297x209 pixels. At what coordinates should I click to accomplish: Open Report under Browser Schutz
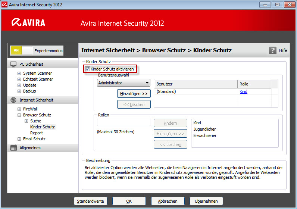coord(37,133)
